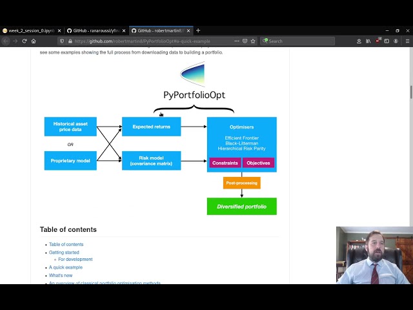The width and height of the screenshot is (413, 310).
Task: Click the green 'Diversified portfolio' box
Action: click(x=242, y=207)
